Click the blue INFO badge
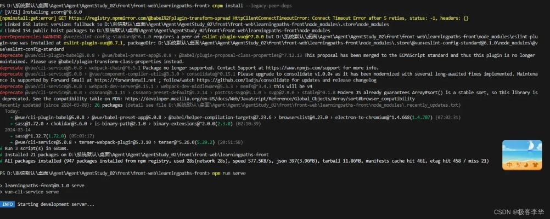 coord(7,204)
